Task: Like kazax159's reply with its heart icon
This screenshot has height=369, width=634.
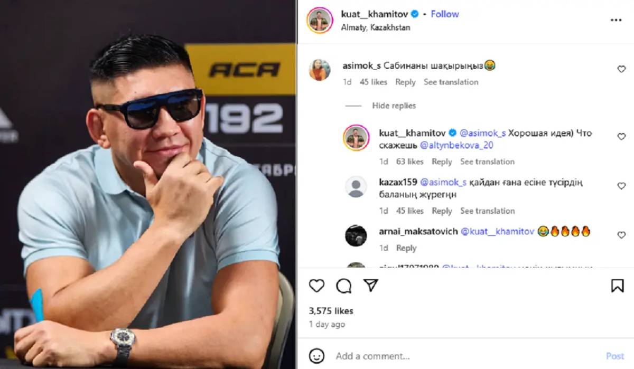Action: pyautogui.click(x=621, y=186)
